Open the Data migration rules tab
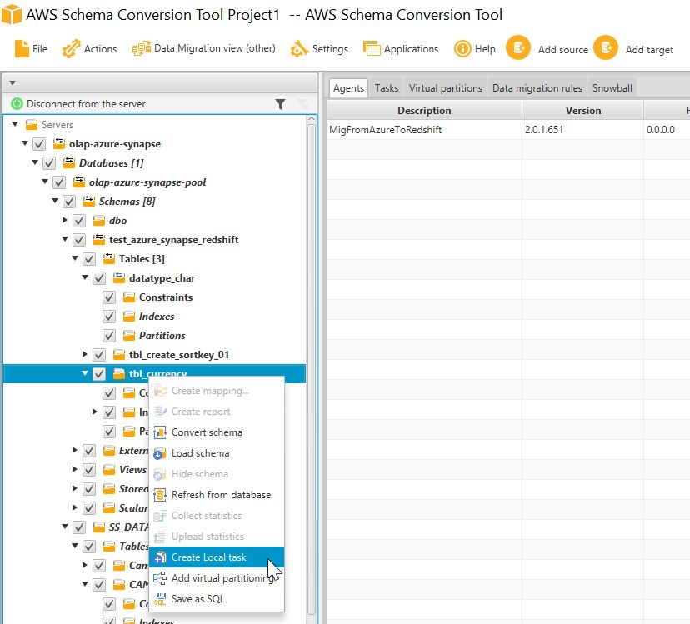The image size is (690, 624). pyautogui.click(x=537, y=88)
